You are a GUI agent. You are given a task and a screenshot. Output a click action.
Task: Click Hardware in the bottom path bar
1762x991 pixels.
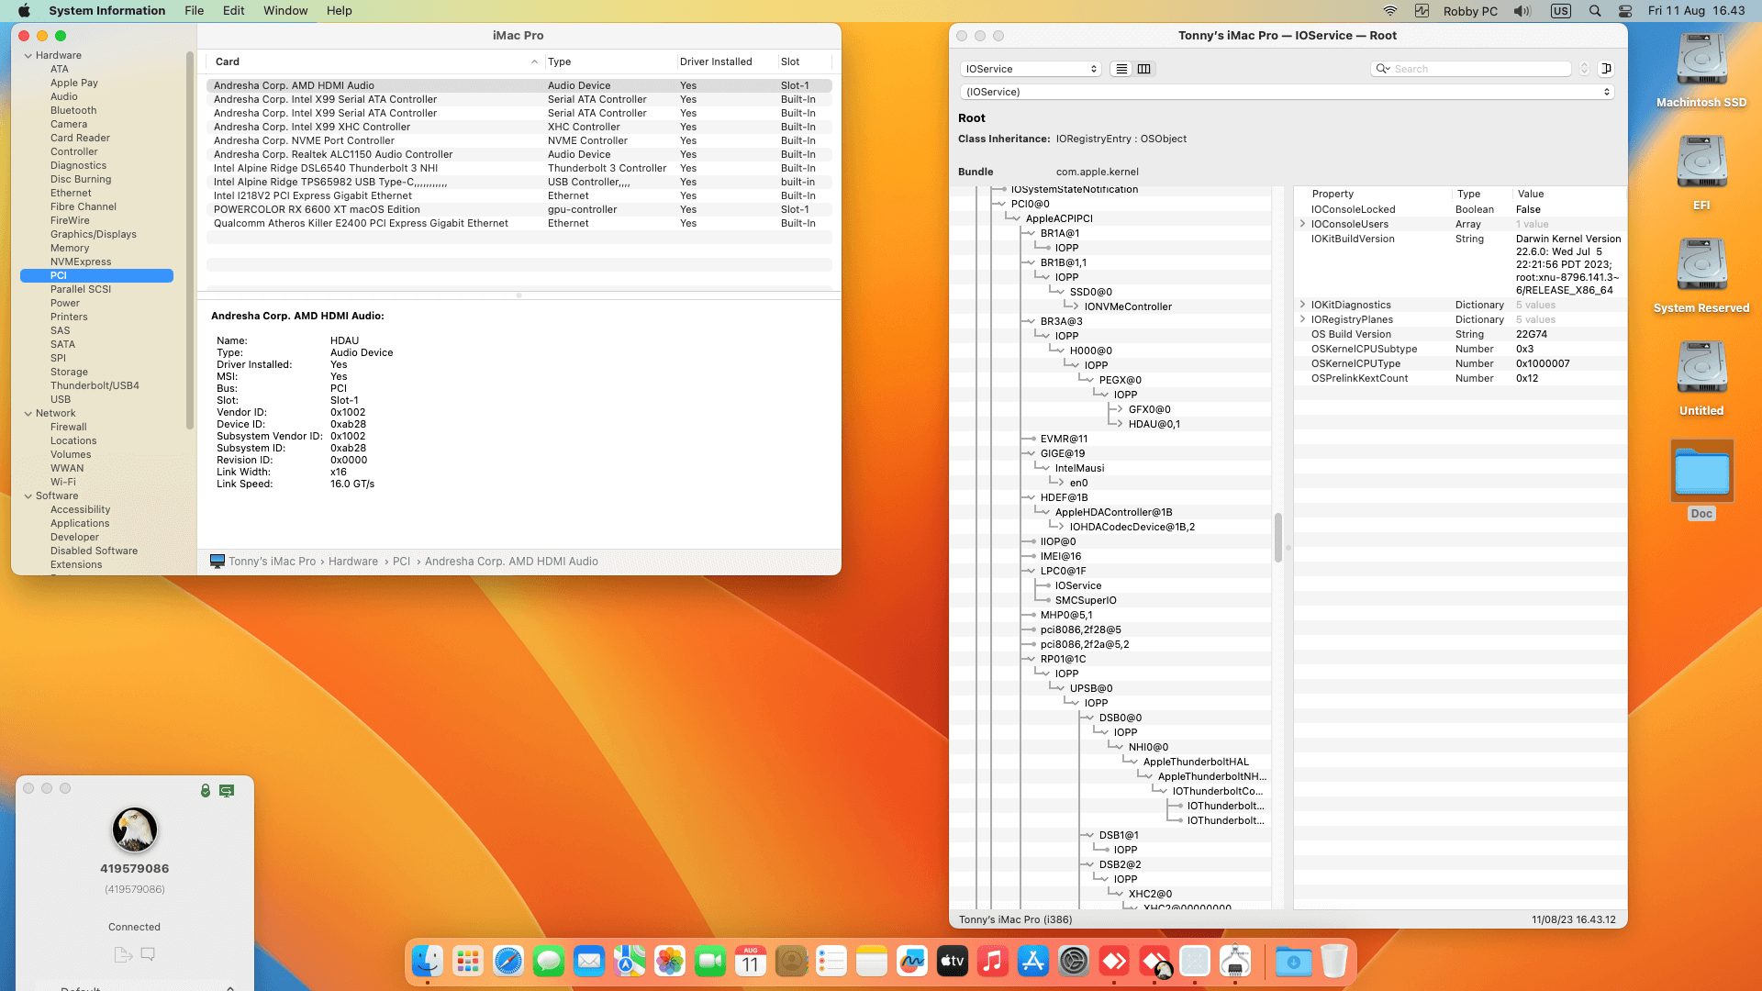tap(353, 562)
